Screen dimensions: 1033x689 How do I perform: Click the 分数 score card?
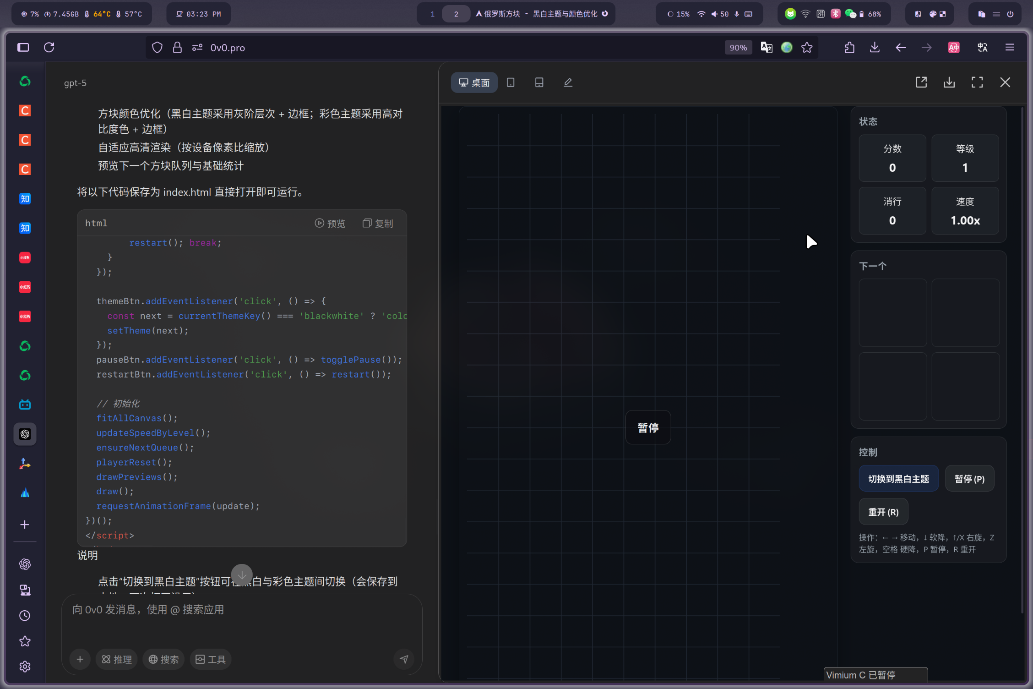(x=892, y=158)
